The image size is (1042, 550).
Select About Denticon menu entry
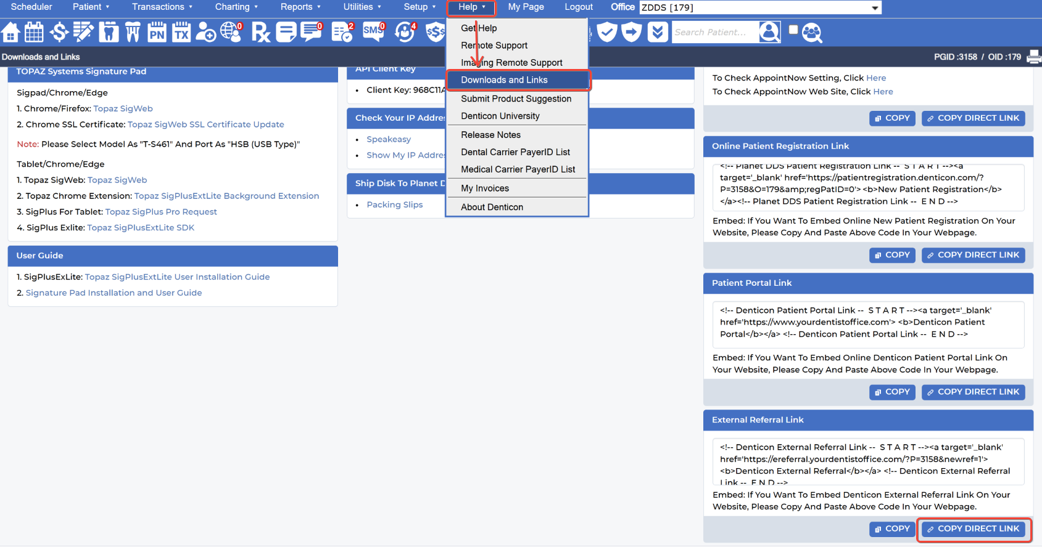click(492, 207)
